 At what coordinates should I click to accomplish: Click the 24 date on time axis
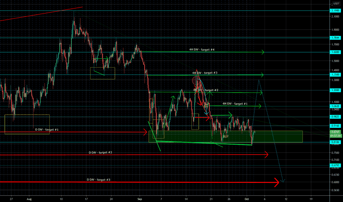point(112,199)
